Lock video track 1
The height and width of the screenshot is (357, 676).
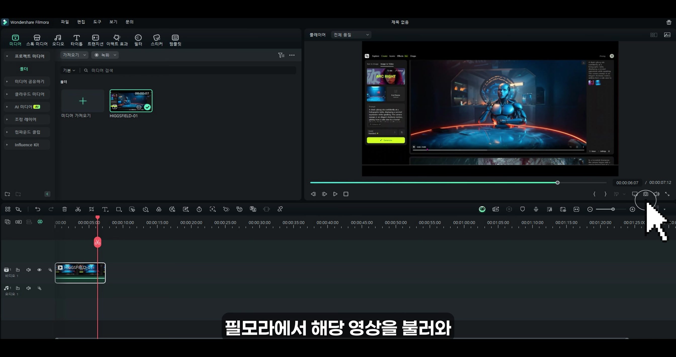click(18, 270)
